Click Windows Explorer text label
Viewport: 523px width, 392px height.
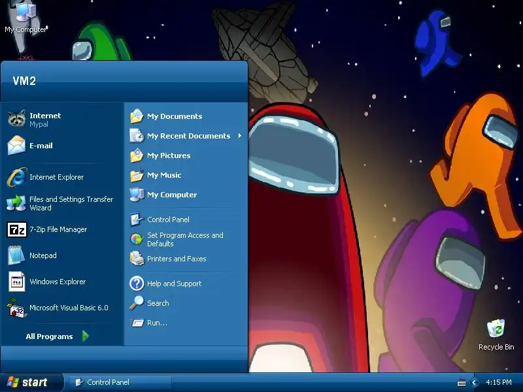point(58,282)
